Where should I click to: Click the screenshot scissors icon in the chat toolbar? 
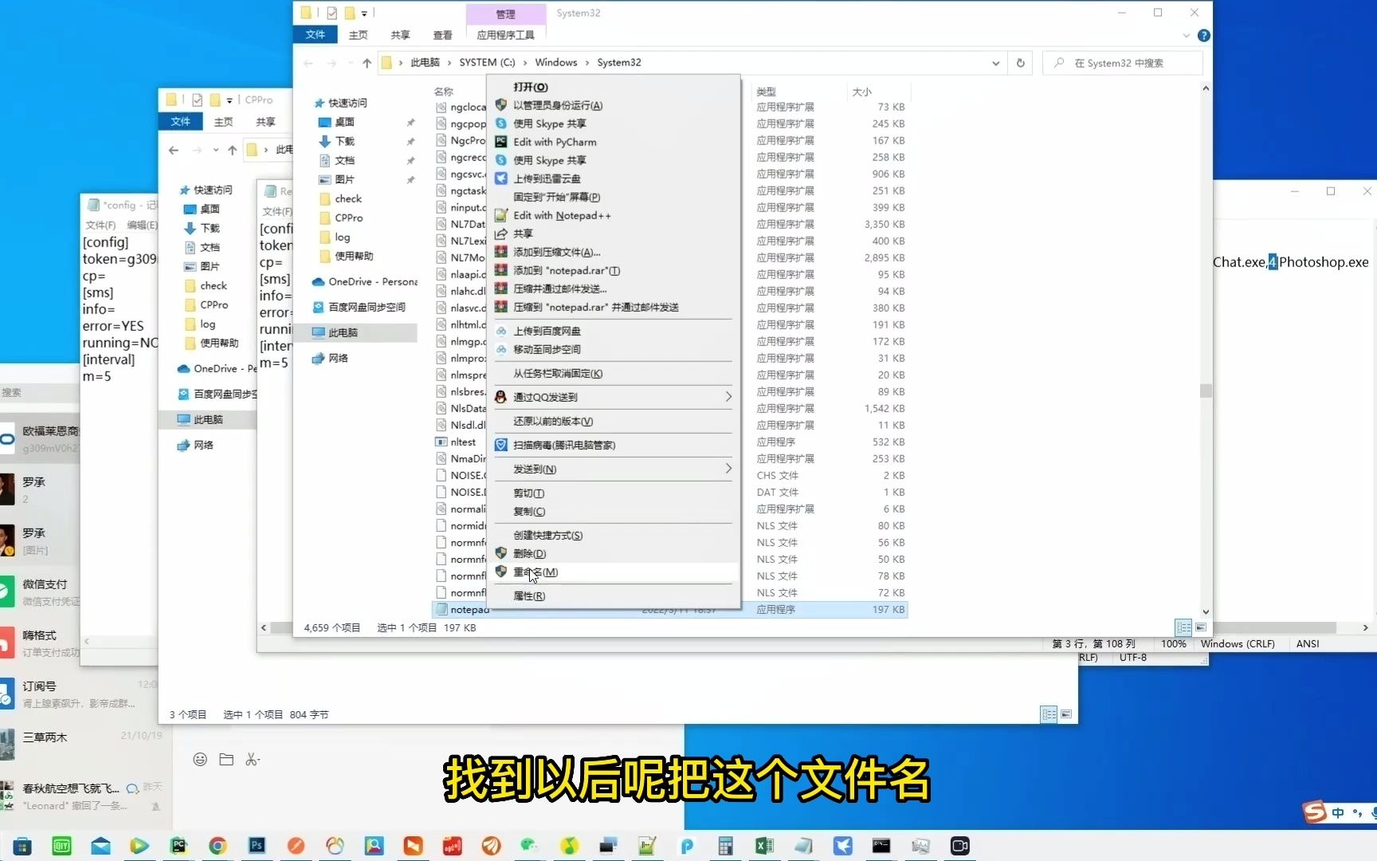tap(253, 759)
